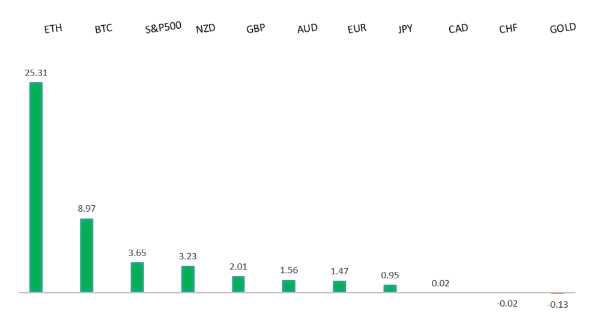Select the CHF category label

pos(508,29)
